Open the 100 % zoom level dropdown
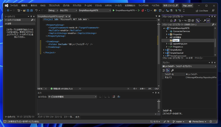This screenshot has width=221, height=127. click(x=42, y=89)
